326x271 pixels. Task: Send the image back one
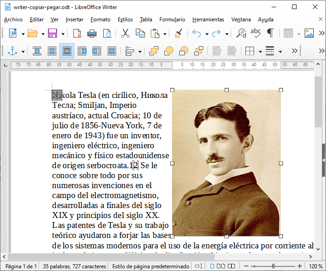pyautogui.click(x=184, y=51)
